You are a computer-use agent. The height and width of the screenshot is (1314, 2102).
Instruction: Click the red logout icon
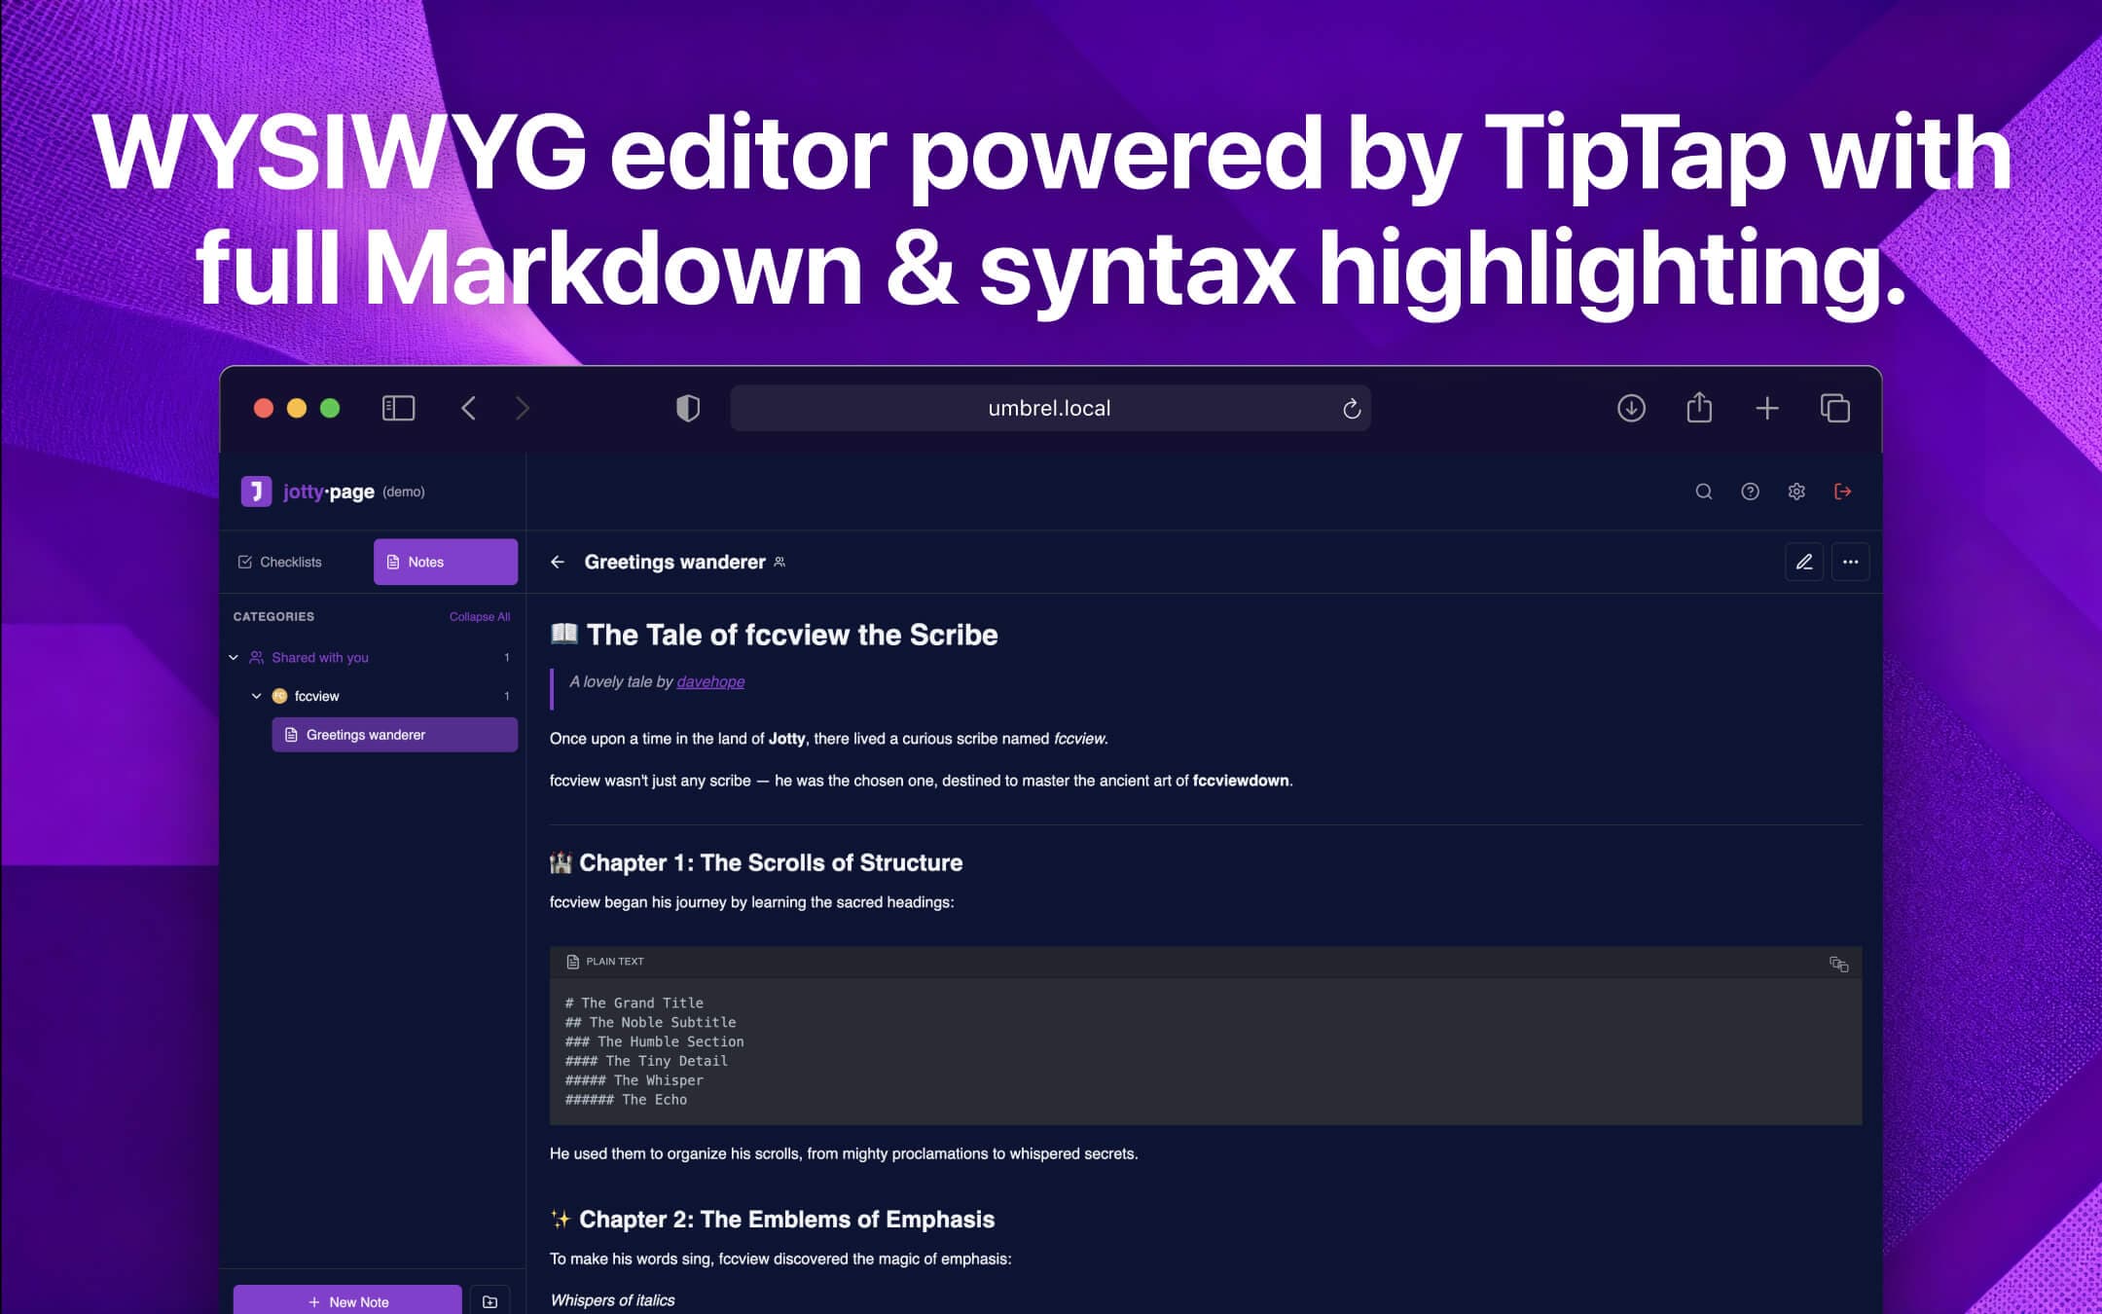point(1842,492)
